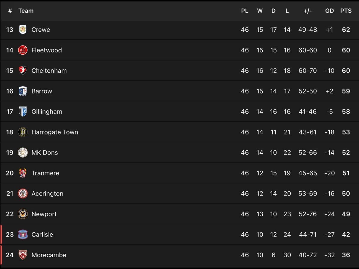Click the Fleetwood red club badge
359x269 pixels.
23,50
